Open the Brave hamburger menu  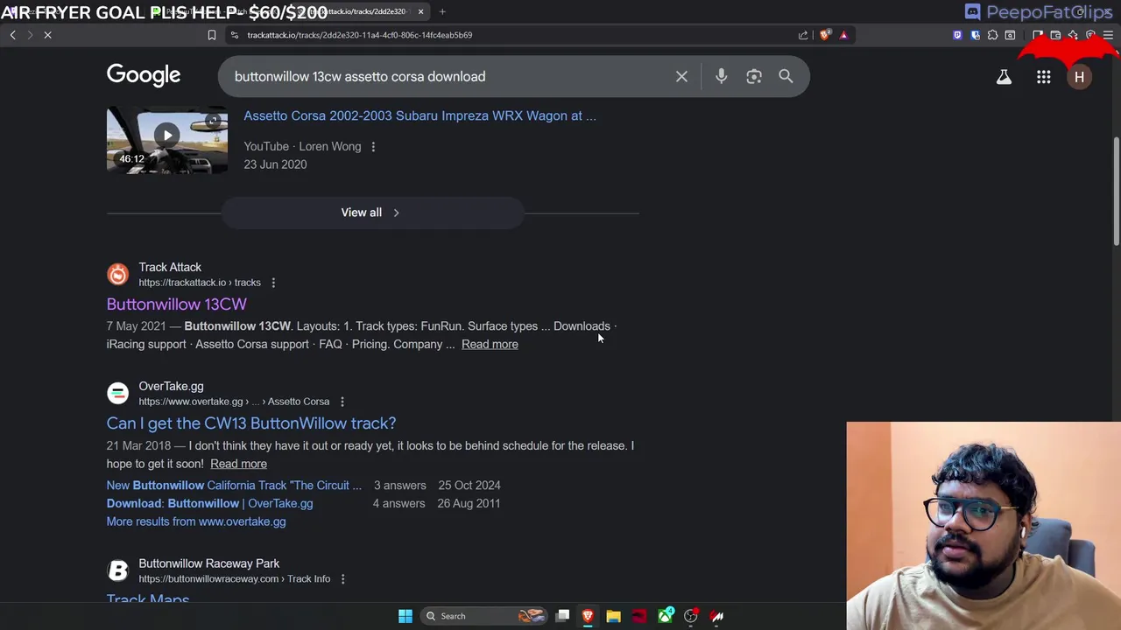click(x=1108, y=35)
